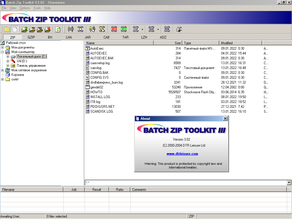Expand the Util (D:) tree node
292x219 pixels.
coord(8,61)
